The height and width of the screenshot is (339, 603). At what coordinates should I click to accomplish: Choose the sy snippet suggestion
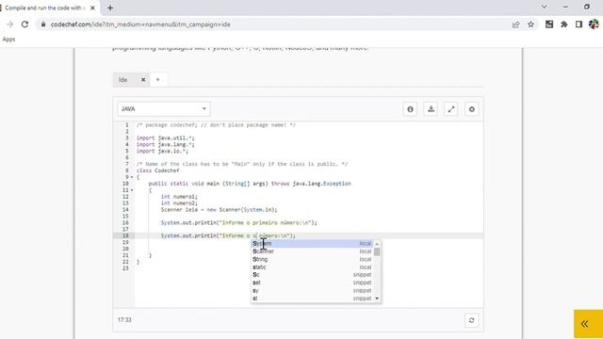pyautogui.click(x=312, y=291)
